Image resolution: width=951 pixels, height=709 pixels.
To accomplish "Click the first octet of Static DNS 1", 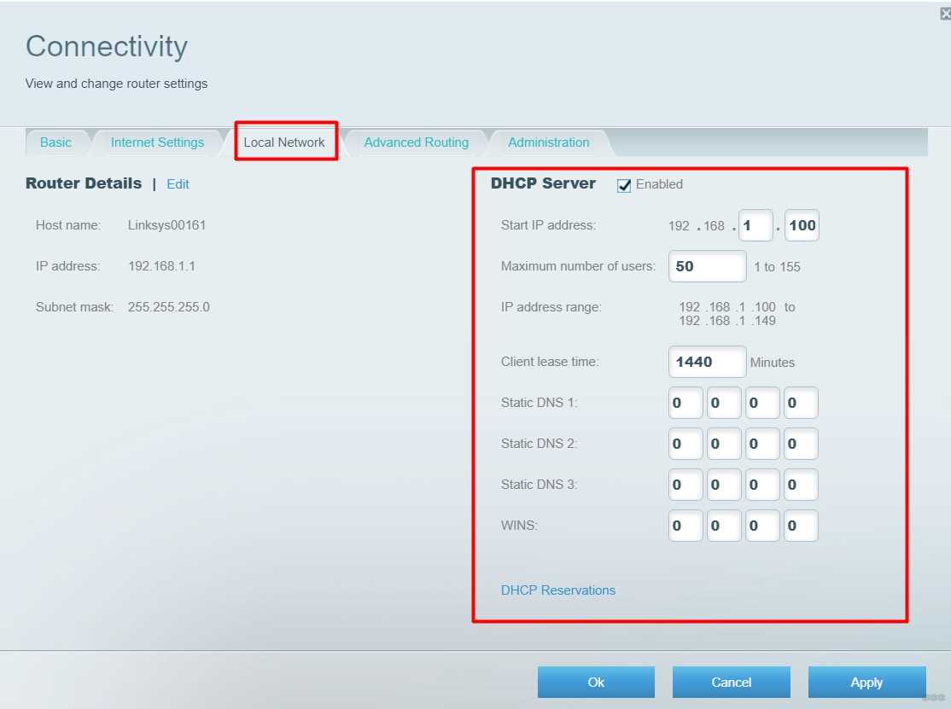I will click(x=686, y=403).
